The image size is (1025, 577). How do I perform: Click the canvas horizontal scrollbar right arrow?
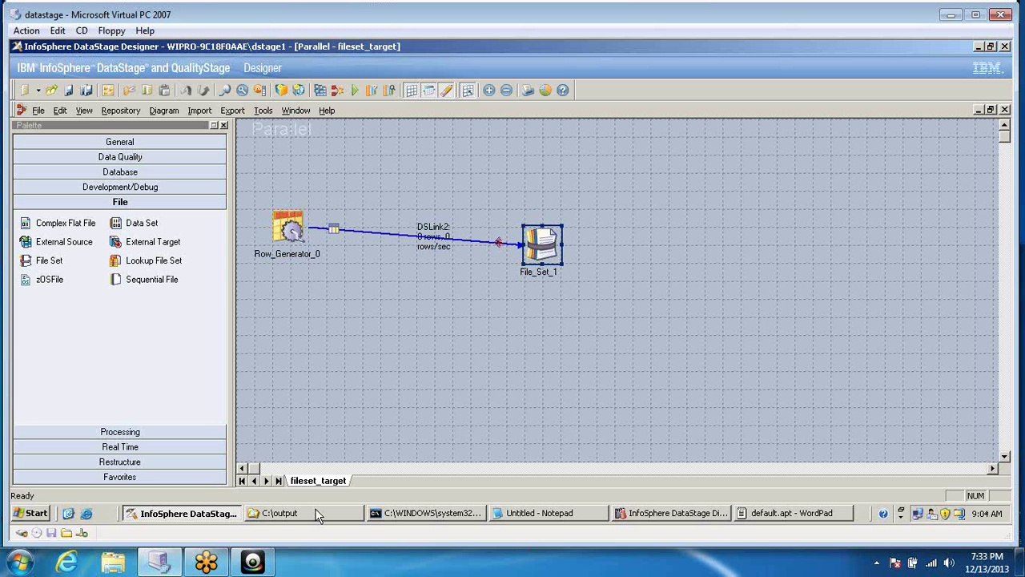tap(993, 468)
